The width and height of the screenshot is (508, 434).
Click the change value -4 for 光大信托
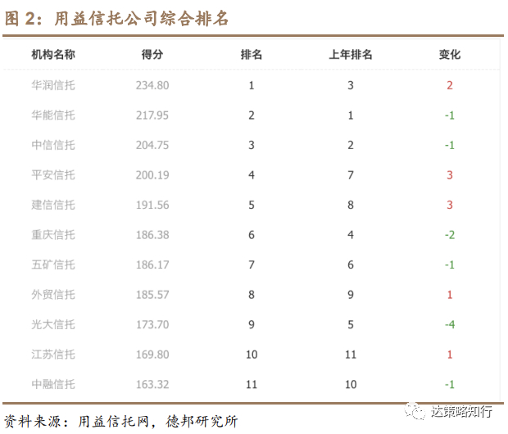click(450, 324)
